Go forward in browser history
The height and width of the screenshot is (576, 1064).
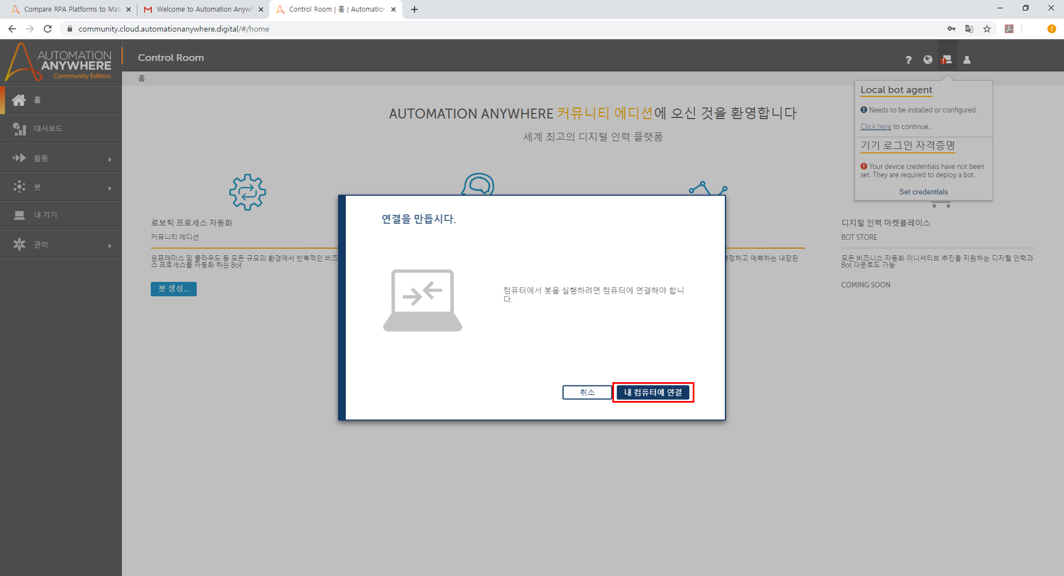pyautogui.click(x=30, y=29)
